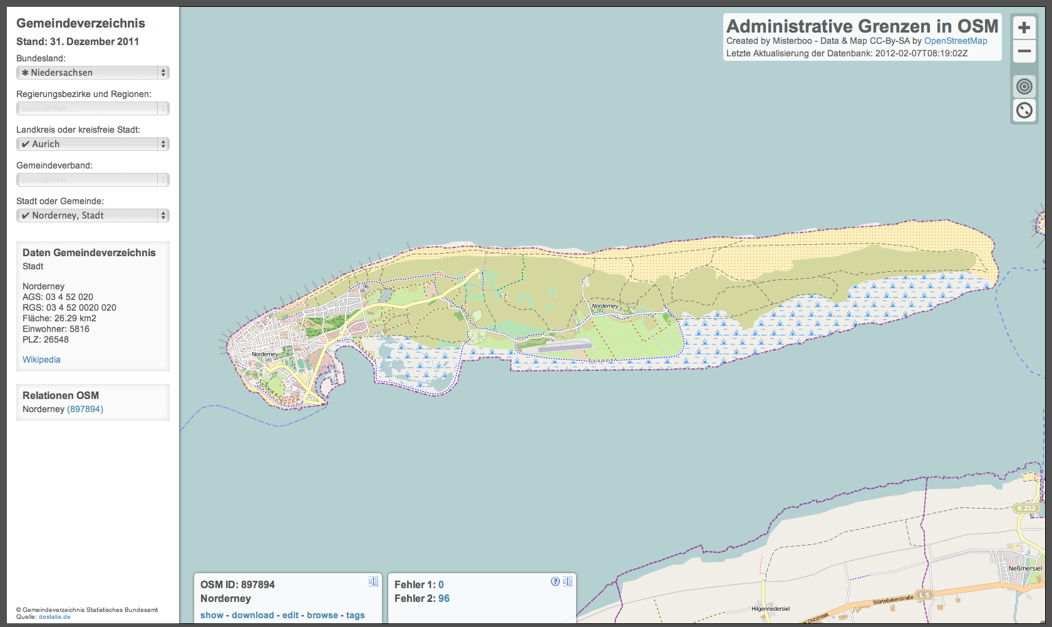
Task: Open the Bundesland dropdown showing Niedersachsen
Action: tap(93, 73)
